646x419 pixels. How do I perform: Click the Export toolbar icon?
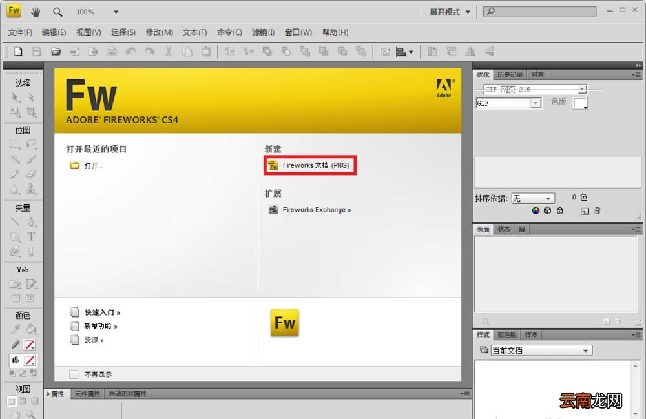point(94,52)
